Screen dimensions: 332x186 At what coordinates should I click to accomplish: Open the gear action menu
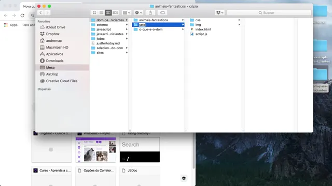point(139,12)
